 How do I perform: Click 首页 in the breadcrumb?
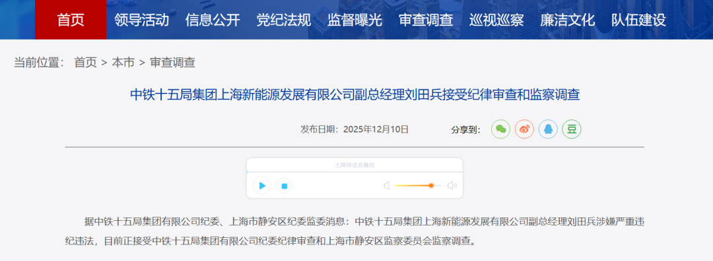pyautogui.click(x=85, y=63)
